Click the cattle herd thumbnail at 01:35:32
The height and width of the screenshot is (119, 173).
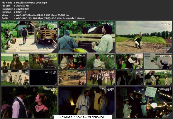pos(72,78)
